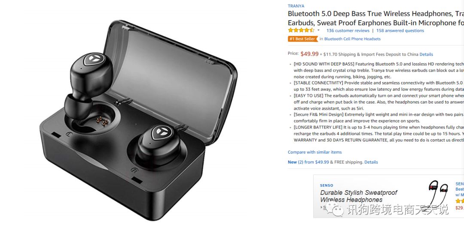Click the #1 Best Seller badge
The height and width of the screenshot is (230, 464).
tap(303, 39)
